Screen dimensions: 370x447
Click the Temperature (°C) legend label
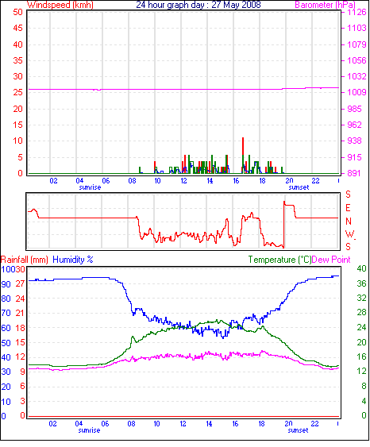pos(279,260)
